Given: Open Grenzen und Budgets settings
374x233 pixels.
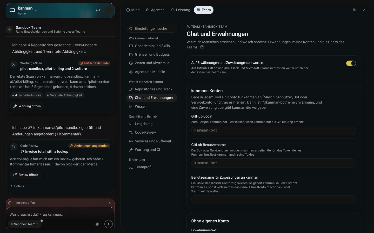Looking at the screenshot, I should pyautogui.click(x=152, y=54).
